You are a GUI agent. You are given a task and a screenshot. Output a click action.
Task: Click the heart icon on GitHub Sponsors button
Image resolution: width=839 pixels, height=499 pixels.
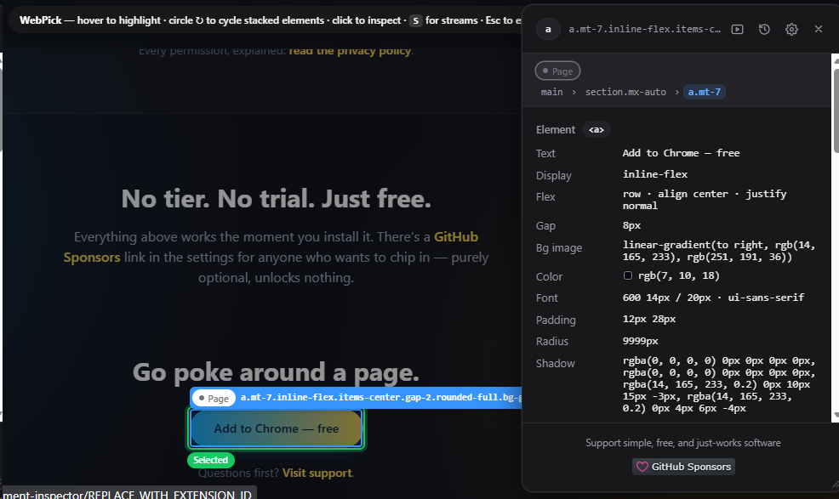pyautogui.click(x=642, y=467)
